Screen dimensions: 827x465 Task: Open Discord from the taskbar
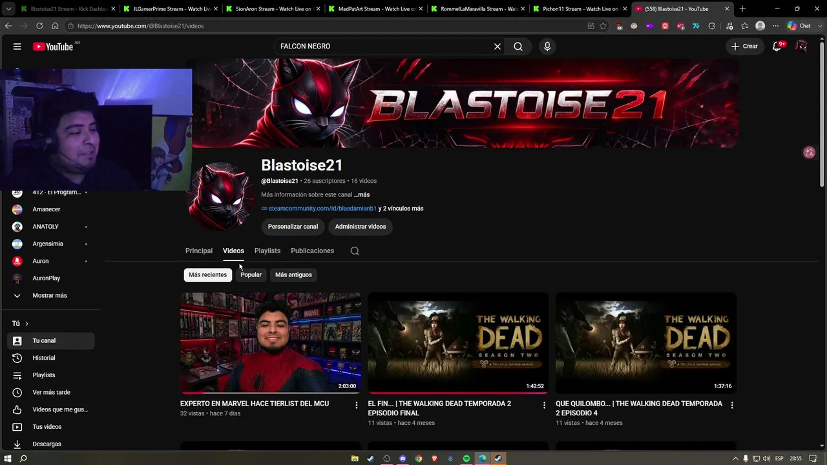tap(403, 459)
